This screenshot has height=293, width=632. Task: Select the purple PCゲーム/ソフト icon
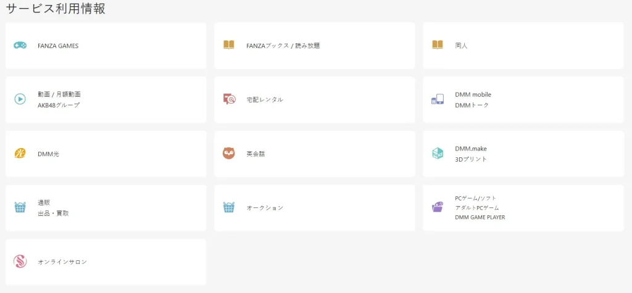(x=437, y=207)
